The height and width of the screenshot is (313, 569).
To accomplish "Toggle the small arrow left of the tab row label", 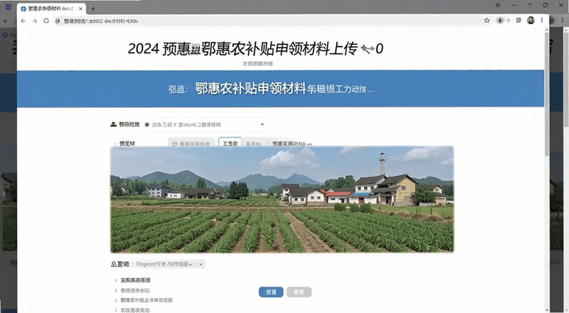I will (x=115, y=144).
